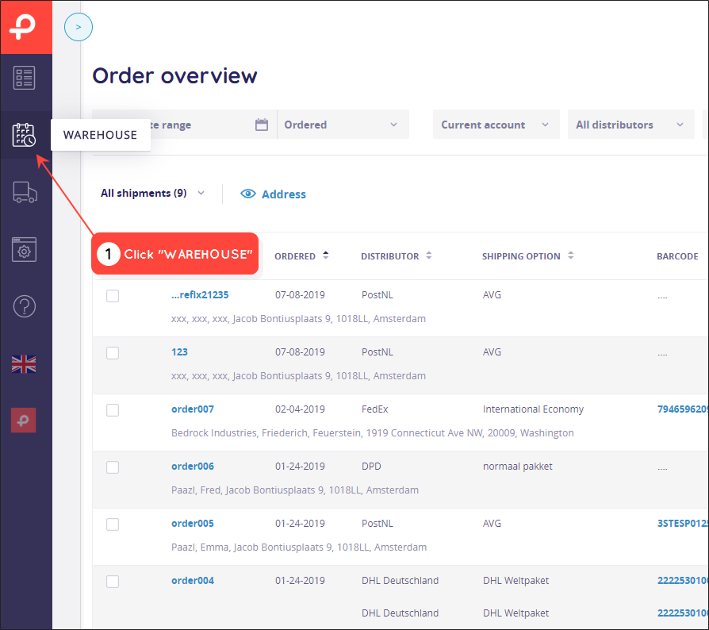Check the box for order006
Viewport: 709px width, 630px height.
click(x=113, y=467)
